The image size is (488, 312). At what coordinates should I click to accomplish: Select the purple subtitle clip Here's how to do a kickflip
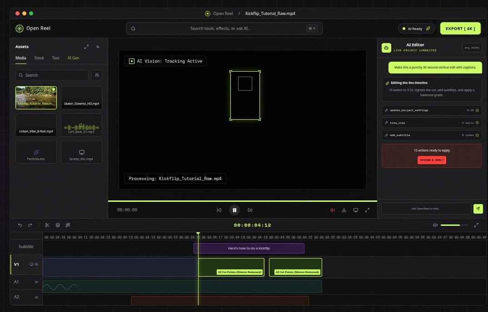tap(249, 249)
